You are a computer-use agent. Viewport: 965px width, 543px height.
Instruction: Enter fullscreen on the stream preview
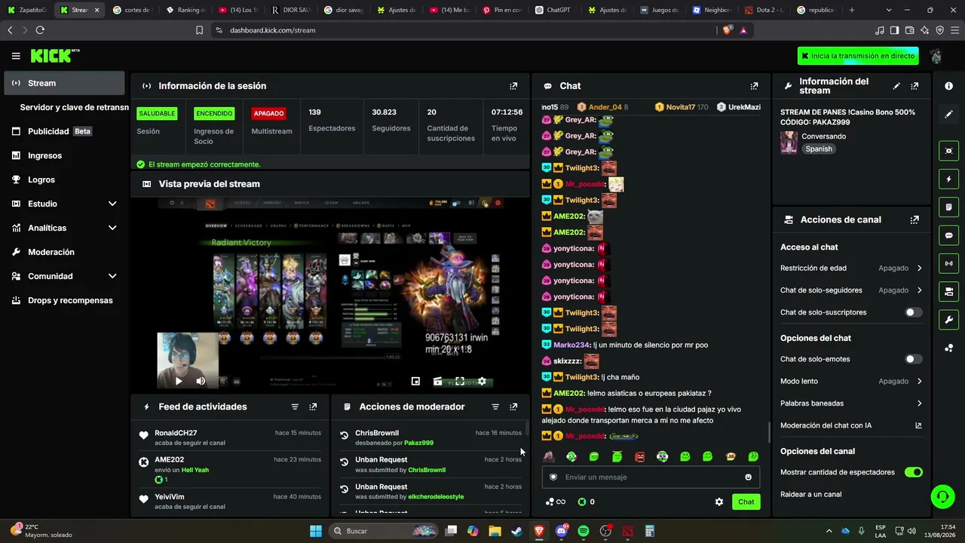tap(460, 382)
